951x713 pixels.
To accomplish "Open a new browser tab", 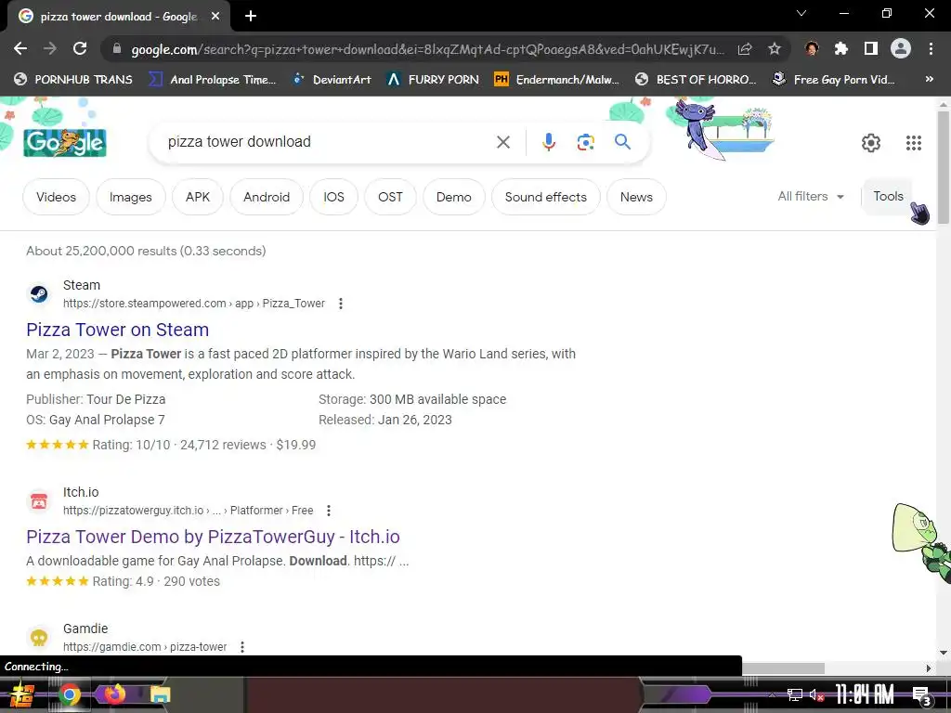I will click(251, 17).
